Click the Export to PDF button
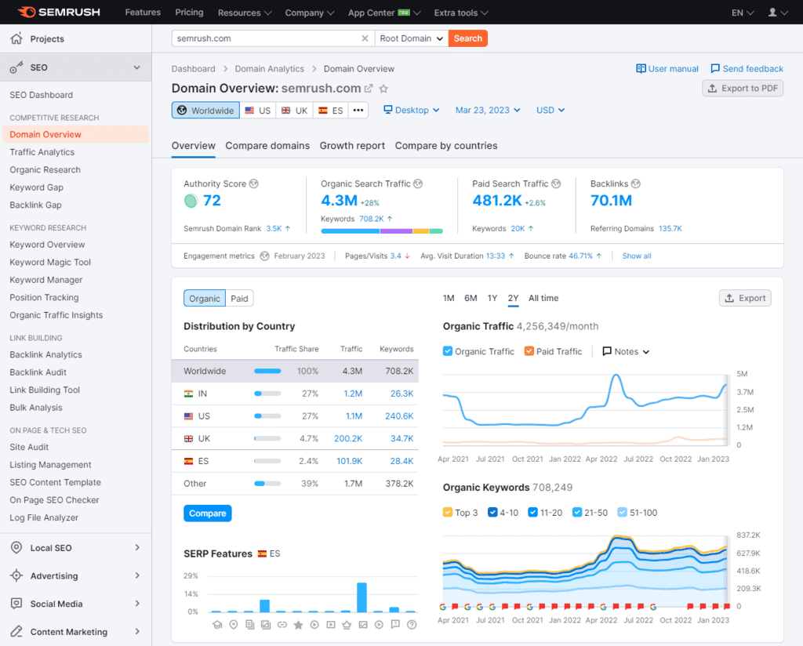 coord(743,89)
